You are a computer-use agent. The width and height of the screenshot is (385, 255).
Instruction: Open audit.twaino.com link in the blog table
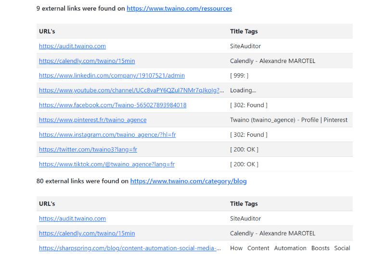pyautogui.click(x=73, y=218)
